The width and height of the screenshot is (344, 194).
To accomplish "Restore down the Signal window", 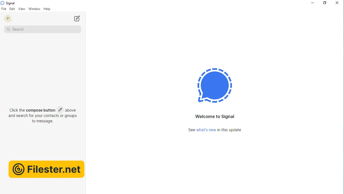I will click(325, 3).
